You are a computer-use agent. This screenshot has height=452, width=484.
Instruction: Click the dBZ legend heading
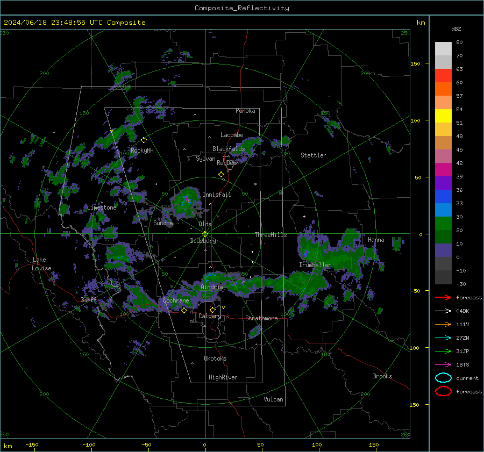[456, 29]
